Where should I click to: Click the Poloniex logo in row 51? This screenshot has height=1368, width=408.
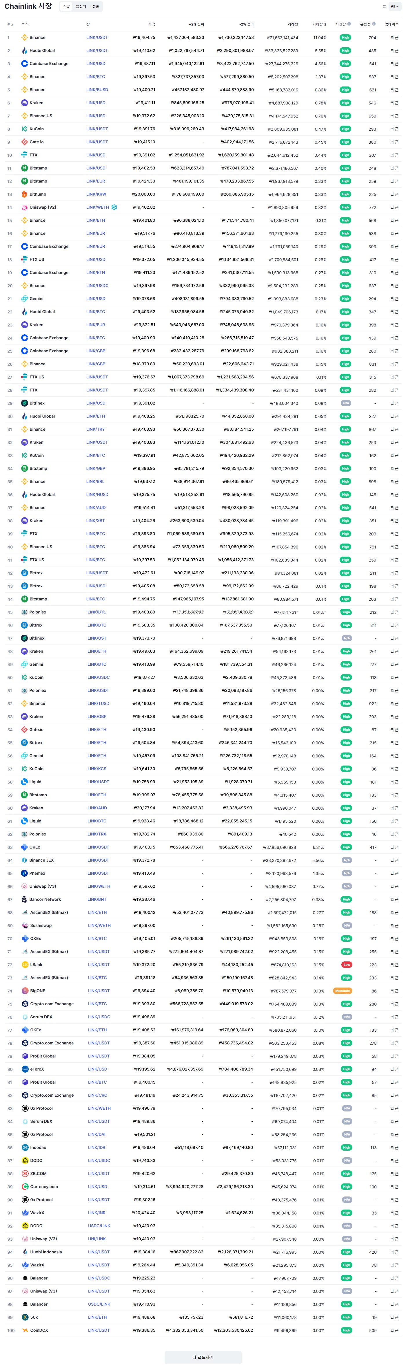click(24, 690)
